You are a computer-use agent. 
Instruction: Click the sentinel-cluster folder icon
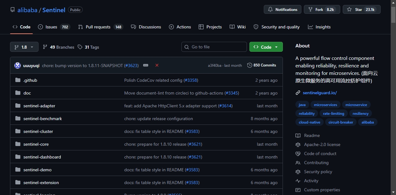tap(18, 131)
